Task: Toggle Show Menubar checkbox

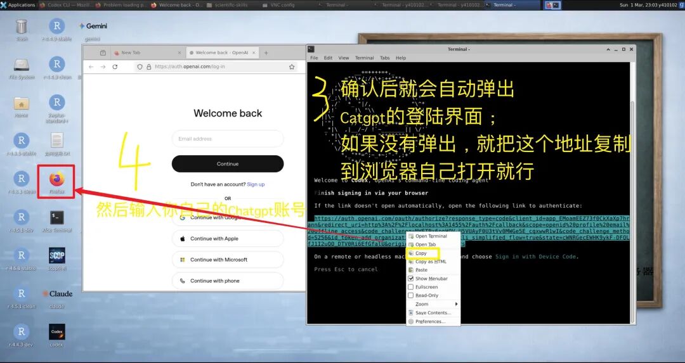Action: coord(410,278)
